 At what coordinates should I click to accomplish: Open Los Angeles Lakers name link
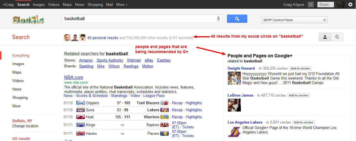click(245, 122)
